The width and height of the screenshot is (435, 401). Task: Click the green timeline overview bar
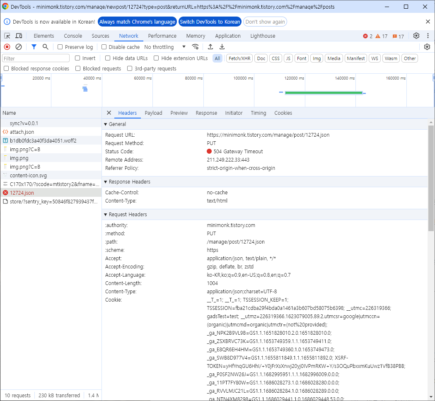coord(324,93)
